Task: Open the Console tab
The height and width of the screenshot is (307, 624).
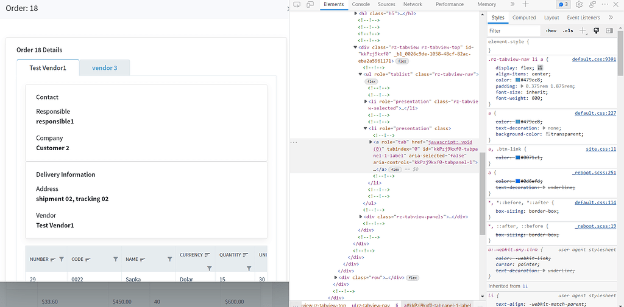Action: tap(361, 4)
